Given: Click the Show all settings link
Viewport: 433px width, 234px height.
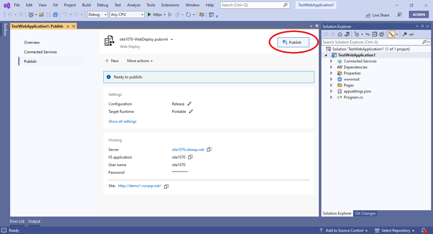Looking at the screenshot, I should pos(122,121).
